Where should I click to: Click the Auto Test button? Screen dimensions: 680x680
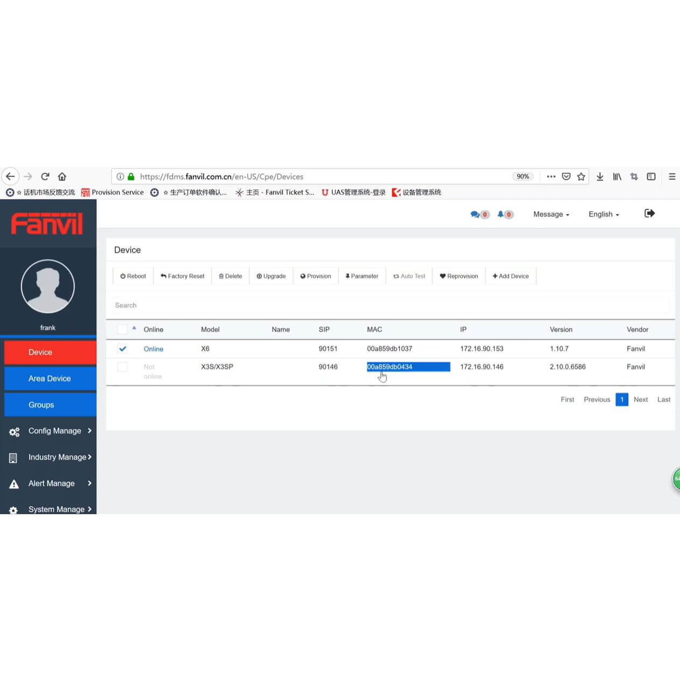click(409, 276)
